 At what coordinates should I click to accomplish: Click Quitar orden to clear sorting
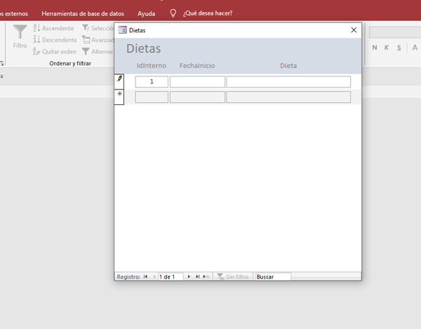[54, 51]
